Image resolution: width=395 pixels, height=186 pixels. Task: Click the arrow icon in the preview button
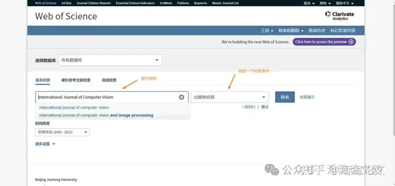(351, 42)
